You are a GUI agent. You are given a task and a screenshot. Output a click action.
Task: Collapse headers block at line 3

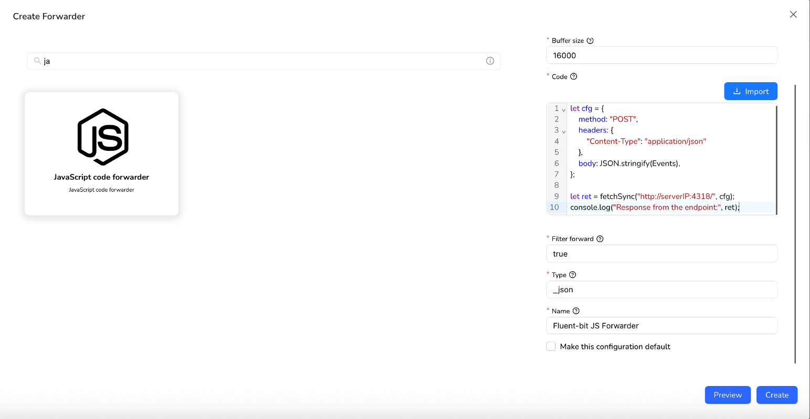[x=564, y=131]
